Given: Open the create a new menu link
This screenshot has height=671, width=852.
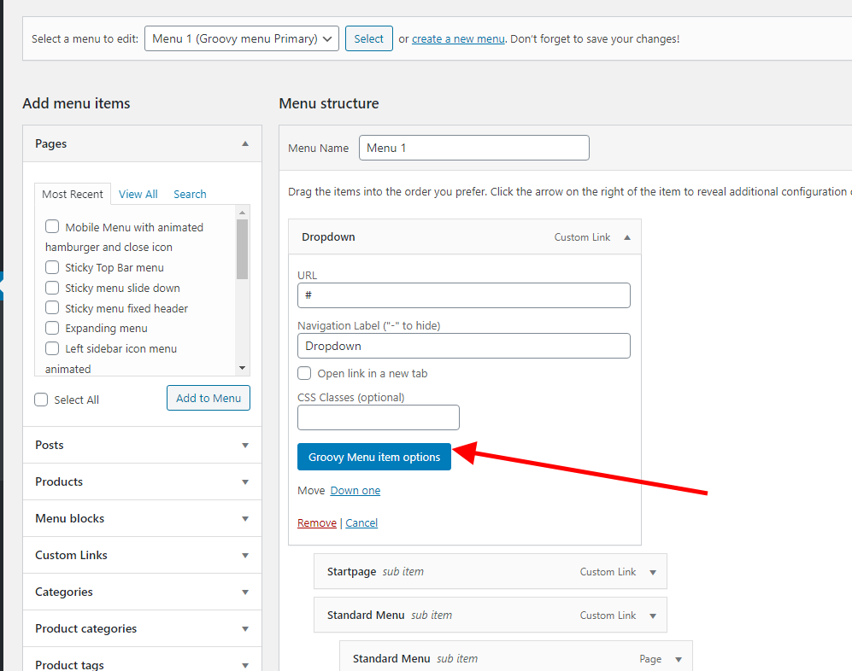Looking at the screenshot, I should (x=458, y=38).
